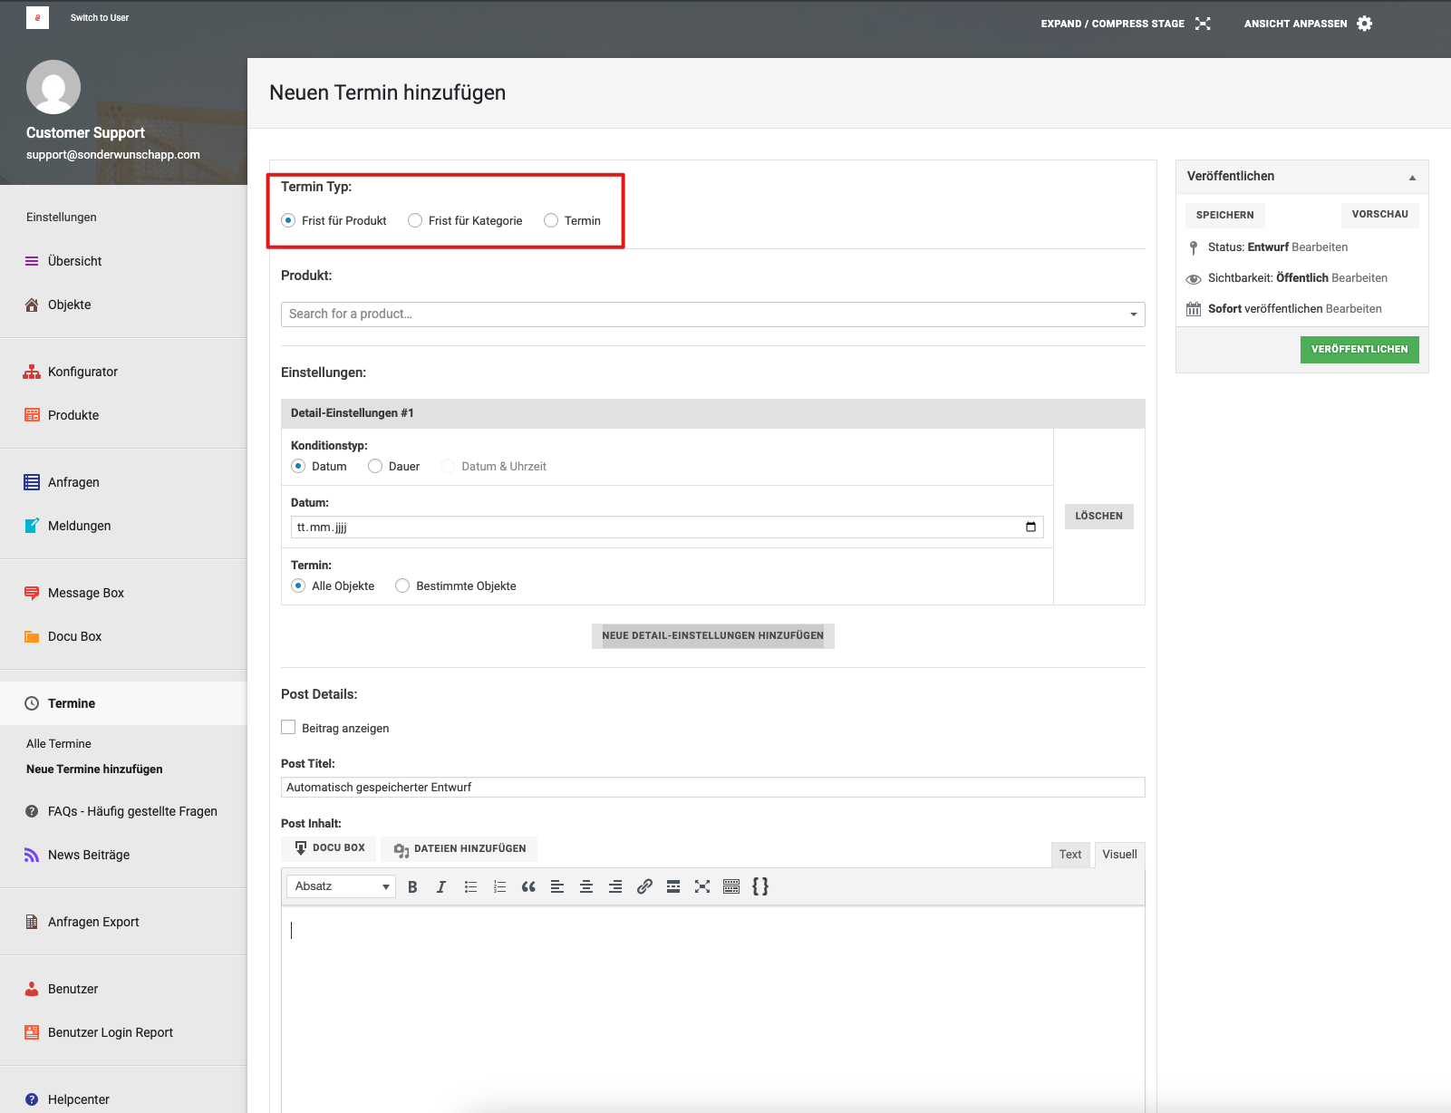The width and height of the screenshot is (1451, 1113).
Task: Switch to the Text editor tab
Action: tap(1070, 855)
